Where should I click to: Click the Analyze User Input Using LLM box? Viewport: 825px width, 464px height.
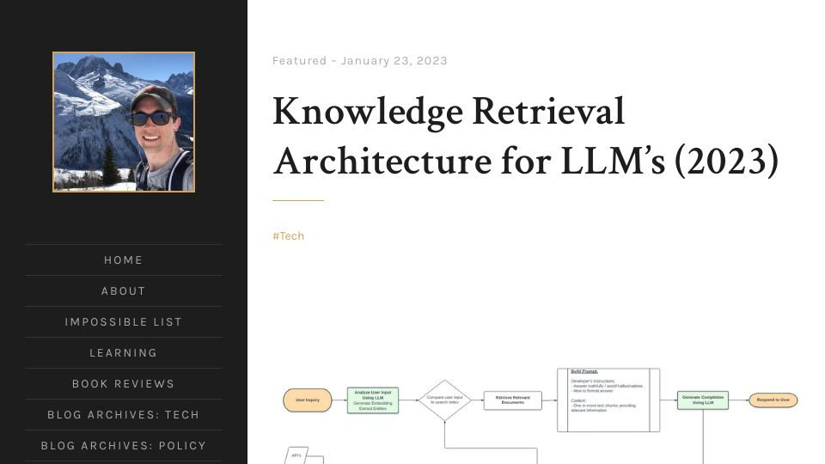click(372, 400)
